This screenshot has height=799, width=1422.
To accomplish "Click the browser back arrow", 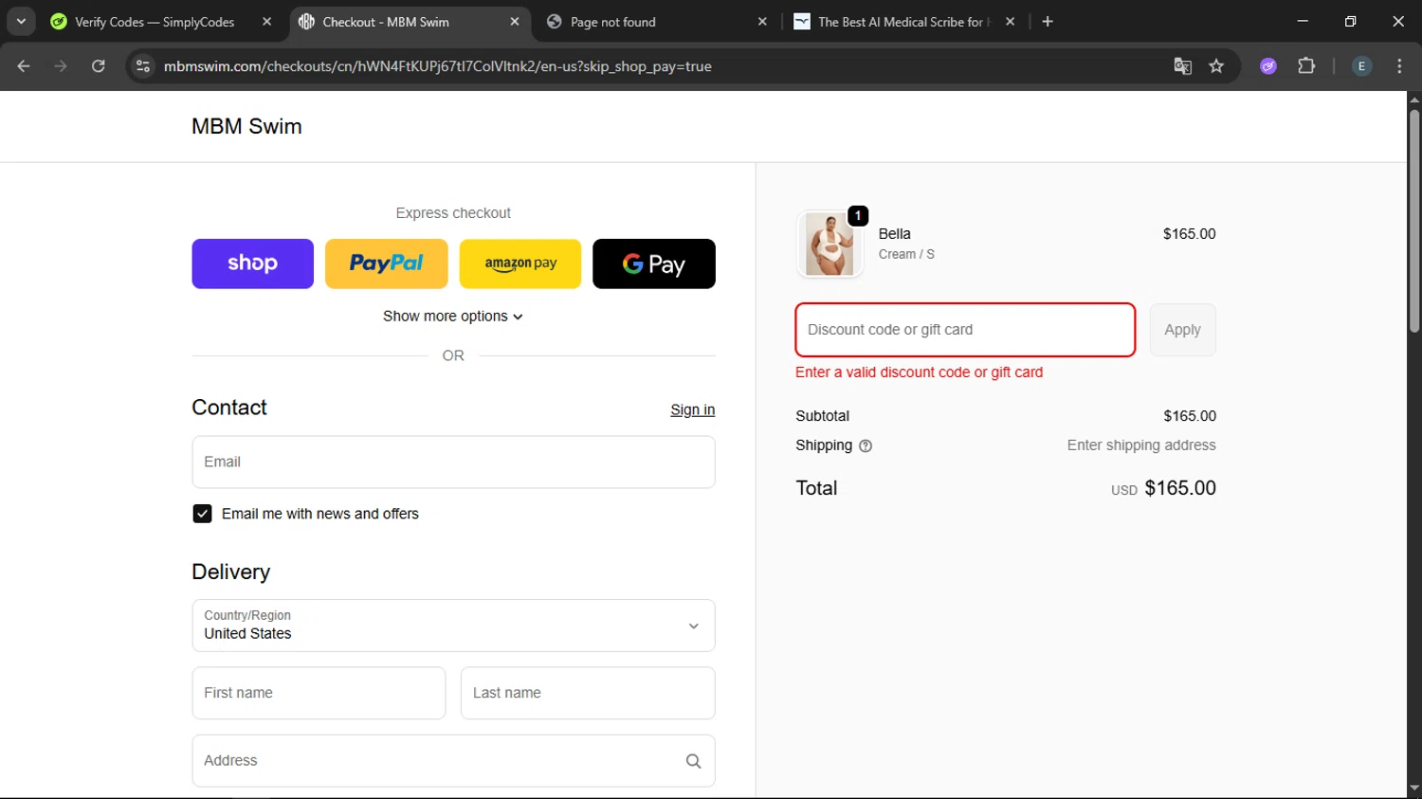I will tap(24, 66).
